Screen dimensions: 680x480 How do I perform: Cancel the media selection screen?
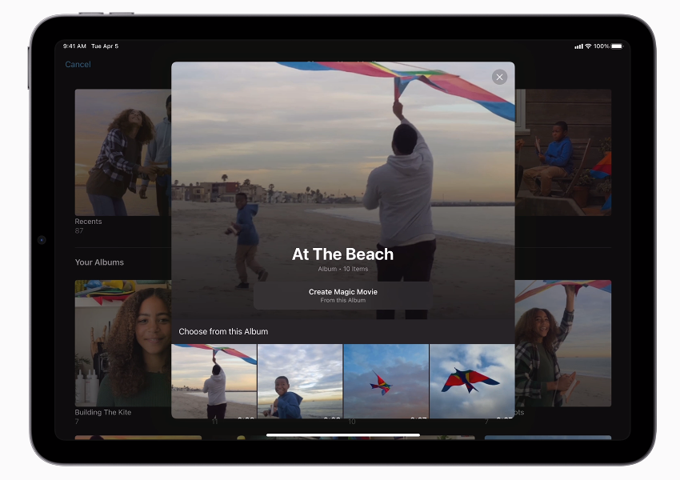[x=78, y=64]
